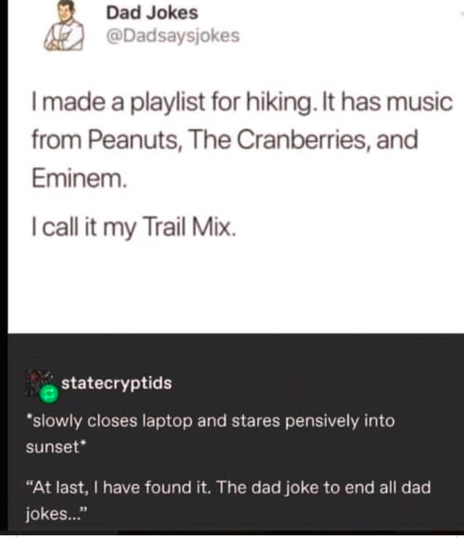Screen dimensions: 464x538
Task: Click the word 'sunset*' in comment
Action: click(x=57, y=447)
